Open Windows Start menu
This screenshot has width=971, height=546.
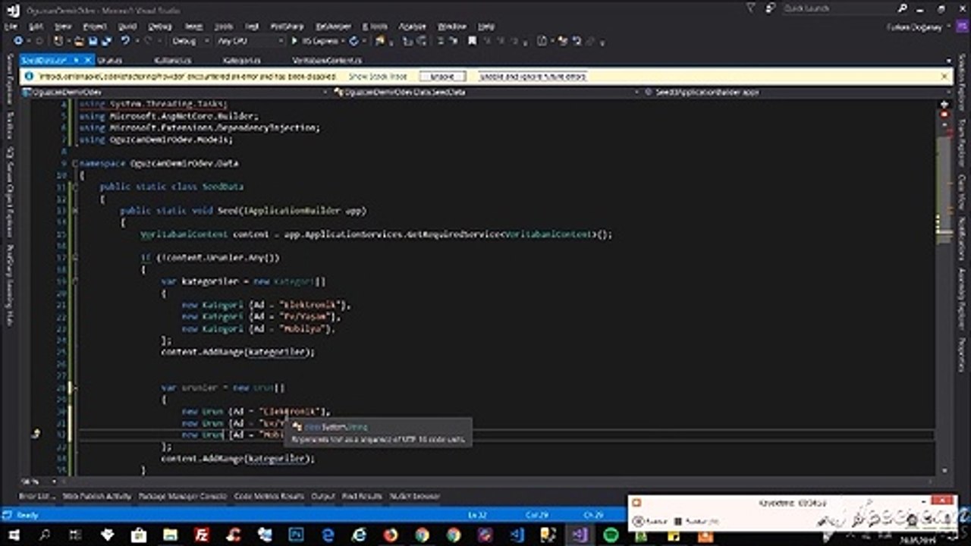14,535
